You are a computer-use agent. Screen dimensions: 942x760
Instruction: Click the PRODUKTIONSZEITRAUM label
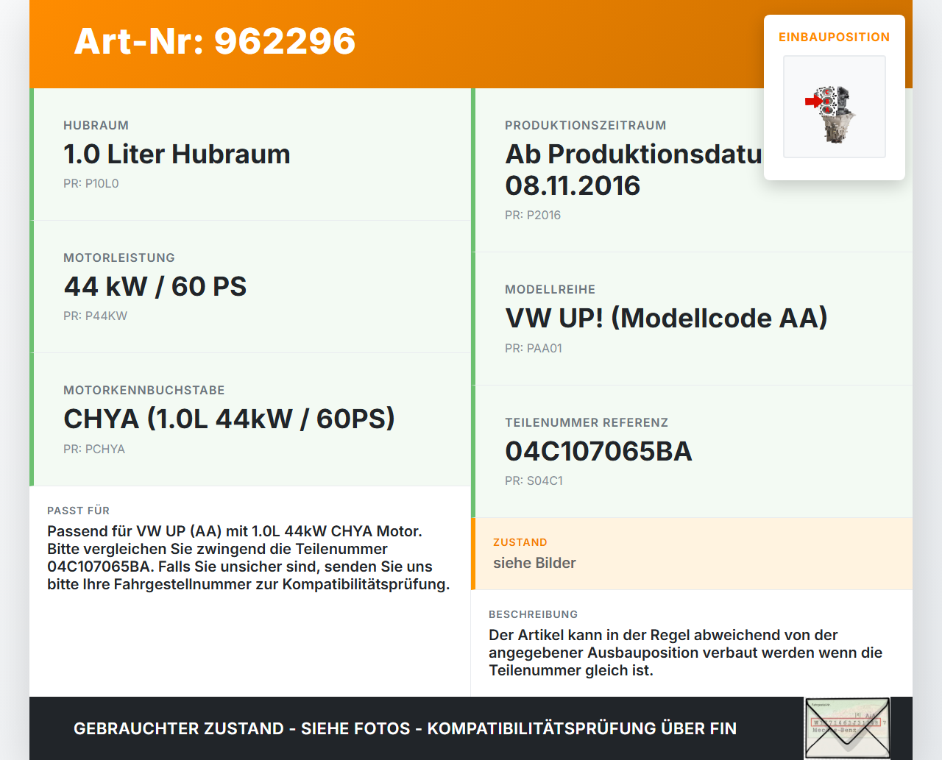click(x=586, y=125)
